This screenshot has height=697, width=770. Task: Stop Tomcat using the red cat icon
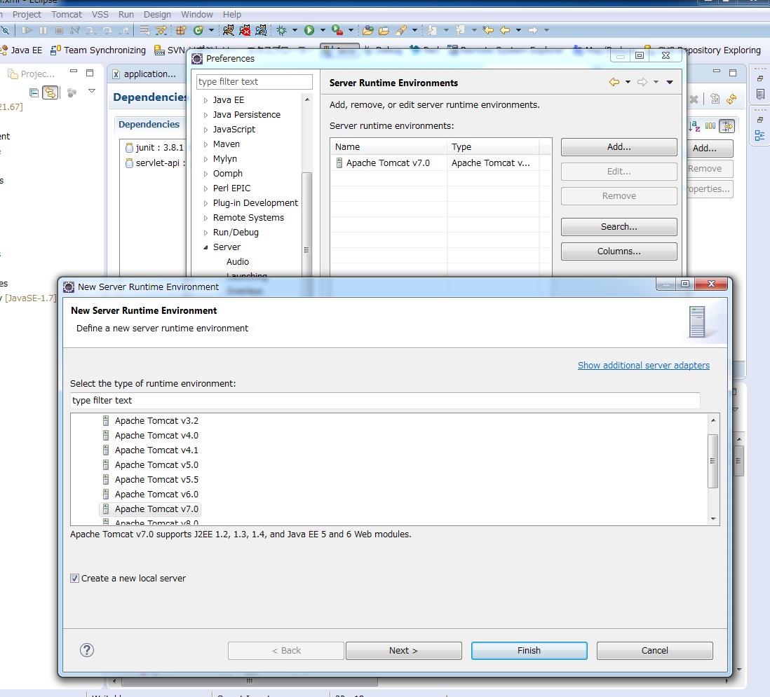[245, 30]
